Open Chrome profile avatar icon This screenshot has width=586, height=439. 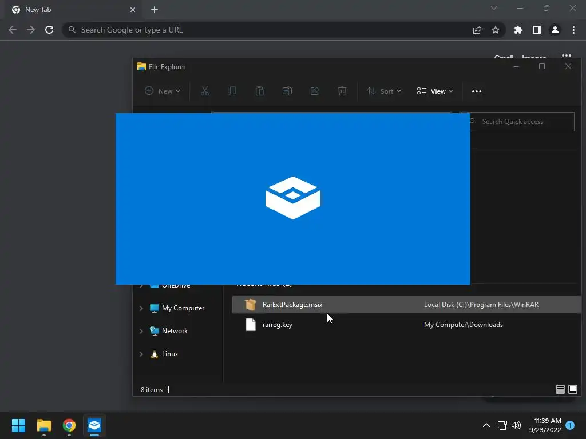(x=555, y=30)
